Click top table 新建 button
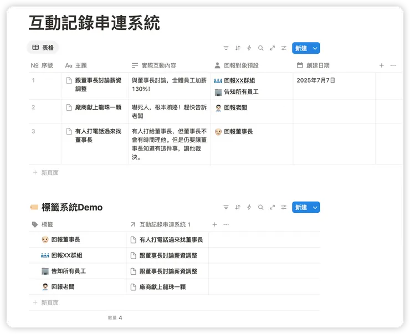This screenshot has width=410, height=334. pos(301,48)
